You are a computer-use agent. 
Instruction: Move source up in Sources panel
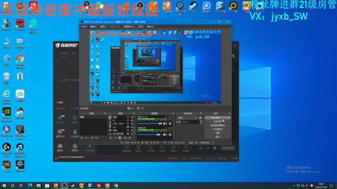(x=125, y=138)
